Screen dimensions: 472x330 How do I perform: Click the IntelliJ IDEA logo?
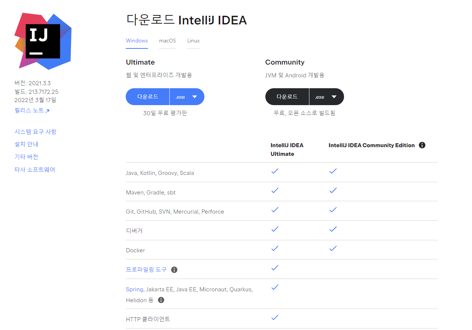pyautogui.click(x=43, y=41)
